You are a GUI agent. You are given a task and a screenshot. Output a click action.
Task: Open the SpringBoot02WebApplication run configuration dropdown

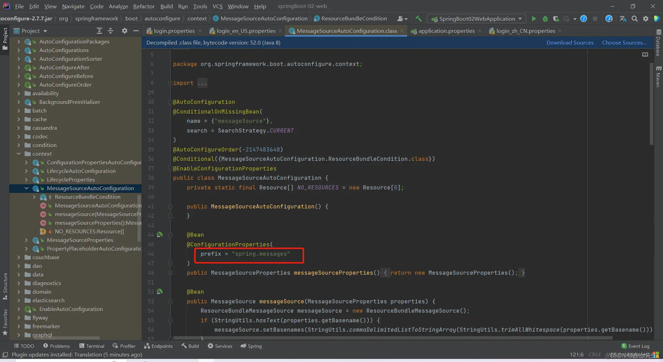click(x=477, y=19)
